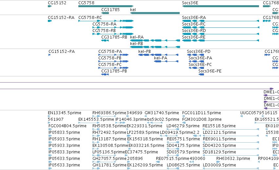Image resolution: width=279 pixels, height=170 pixels.
Task: Select EST bs59c02.5prime
Action: pos(163,119)
